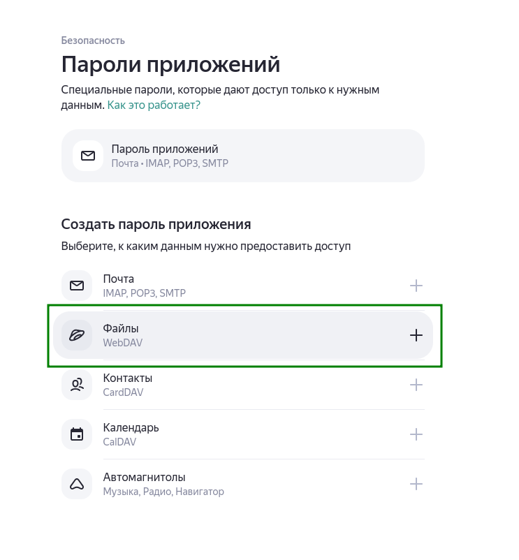Click the Безопасность breadcrumb label
The height and width of the screenshot is (560, 519).
point(93,40)
